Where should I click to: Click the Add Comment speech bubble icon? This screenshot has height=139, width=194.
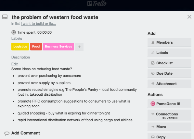pyautogui.click(x=7, y=133)
